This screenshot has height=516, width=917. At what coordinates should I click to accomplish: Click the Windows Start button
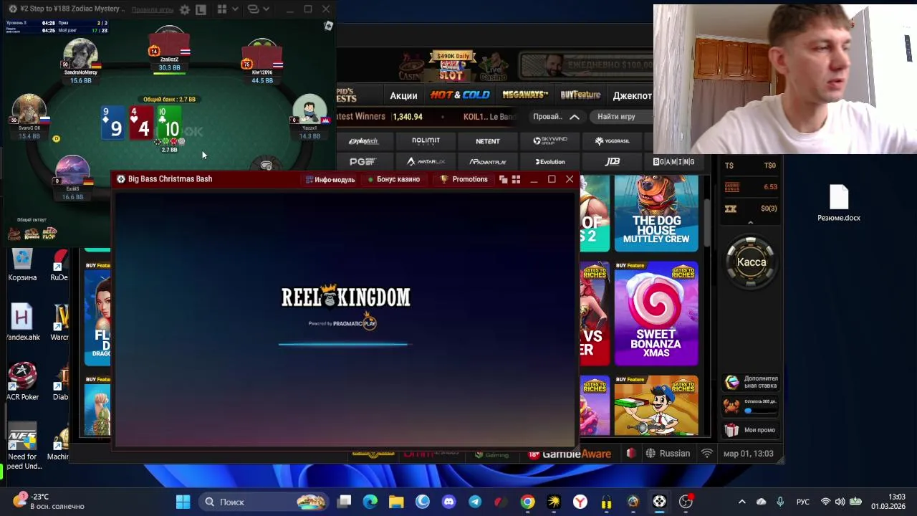183,502
